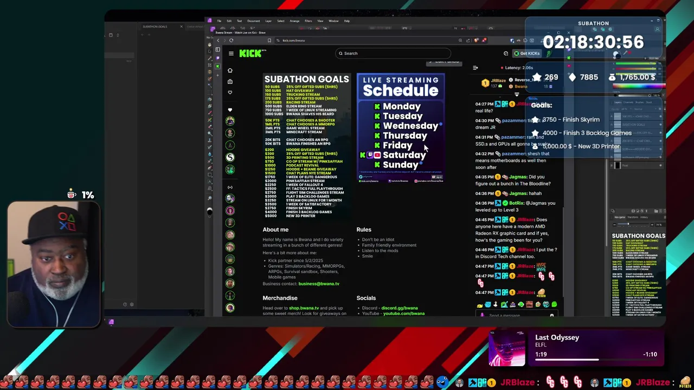The image size is (694, 390).
Task: Open the Subathon Goals panel image
Action: pyautogui.click(x=306, y=146)
